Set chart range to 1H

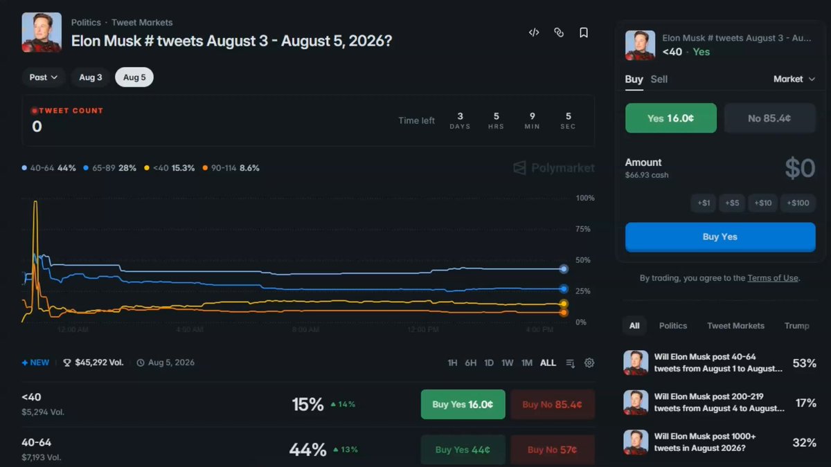pyautogui.click(x=452, y=363)
